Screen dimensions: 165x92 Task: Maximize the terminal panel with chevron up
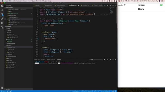tap(113, 60)
